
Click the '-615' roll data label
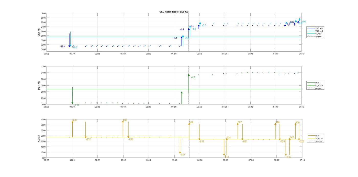point(288,157)
